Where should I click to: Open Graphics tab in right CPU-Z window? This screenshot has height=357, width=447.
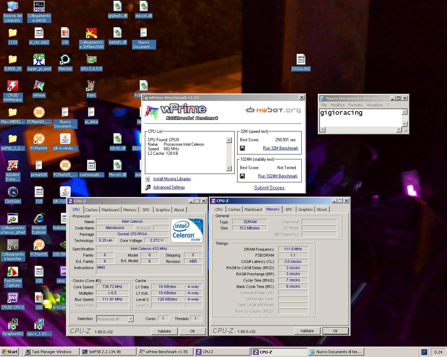[306, 210]
